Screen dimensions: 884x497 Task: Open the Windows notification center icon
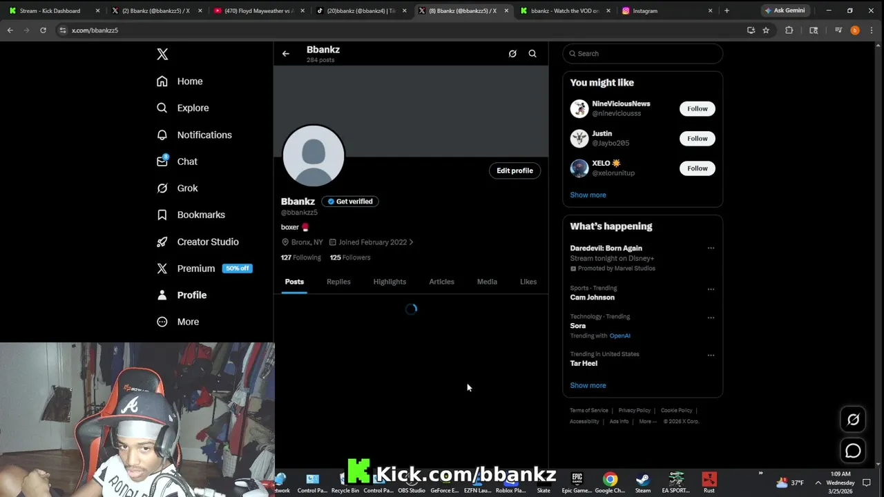coord(867,483)
